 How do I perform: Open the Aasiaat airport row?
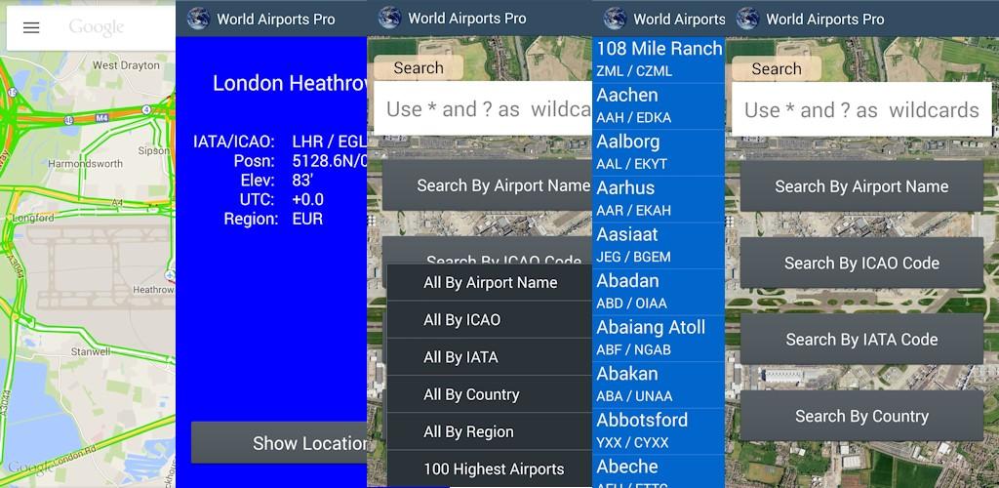click(x=659, y=246)
